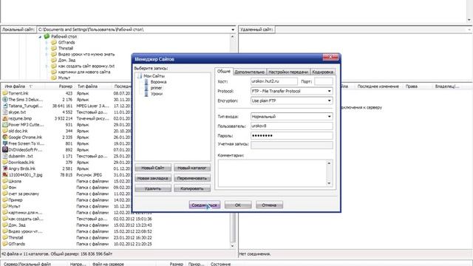This screenshot has width=473, height=266.
Task: Click the Соединиться (Connect) button
Action: pyautogui.click(x=205, y=205)
